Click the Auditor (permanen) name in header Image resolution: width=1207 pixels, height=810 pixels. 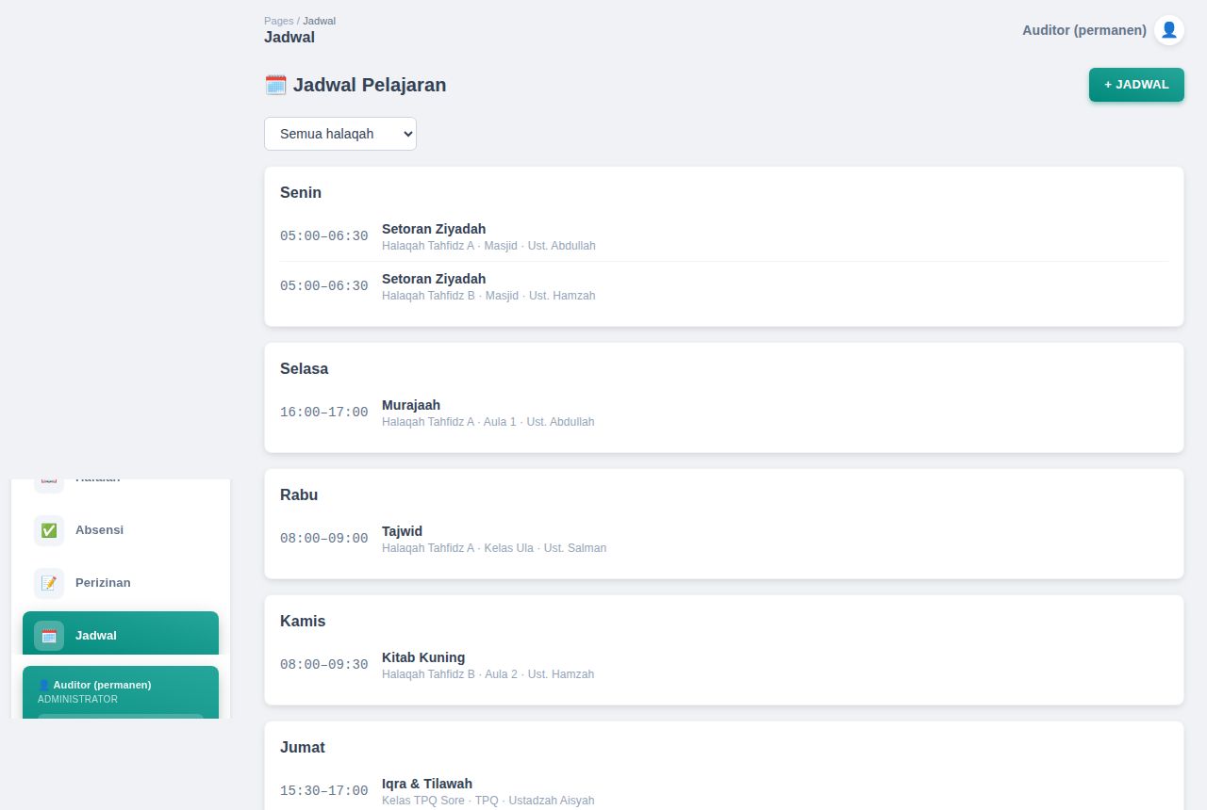tap(1084, 30)
